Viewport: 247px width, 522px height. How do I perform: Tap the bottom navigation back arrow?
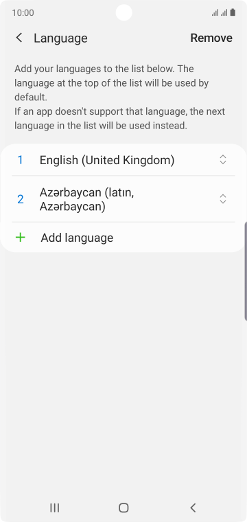193,508
